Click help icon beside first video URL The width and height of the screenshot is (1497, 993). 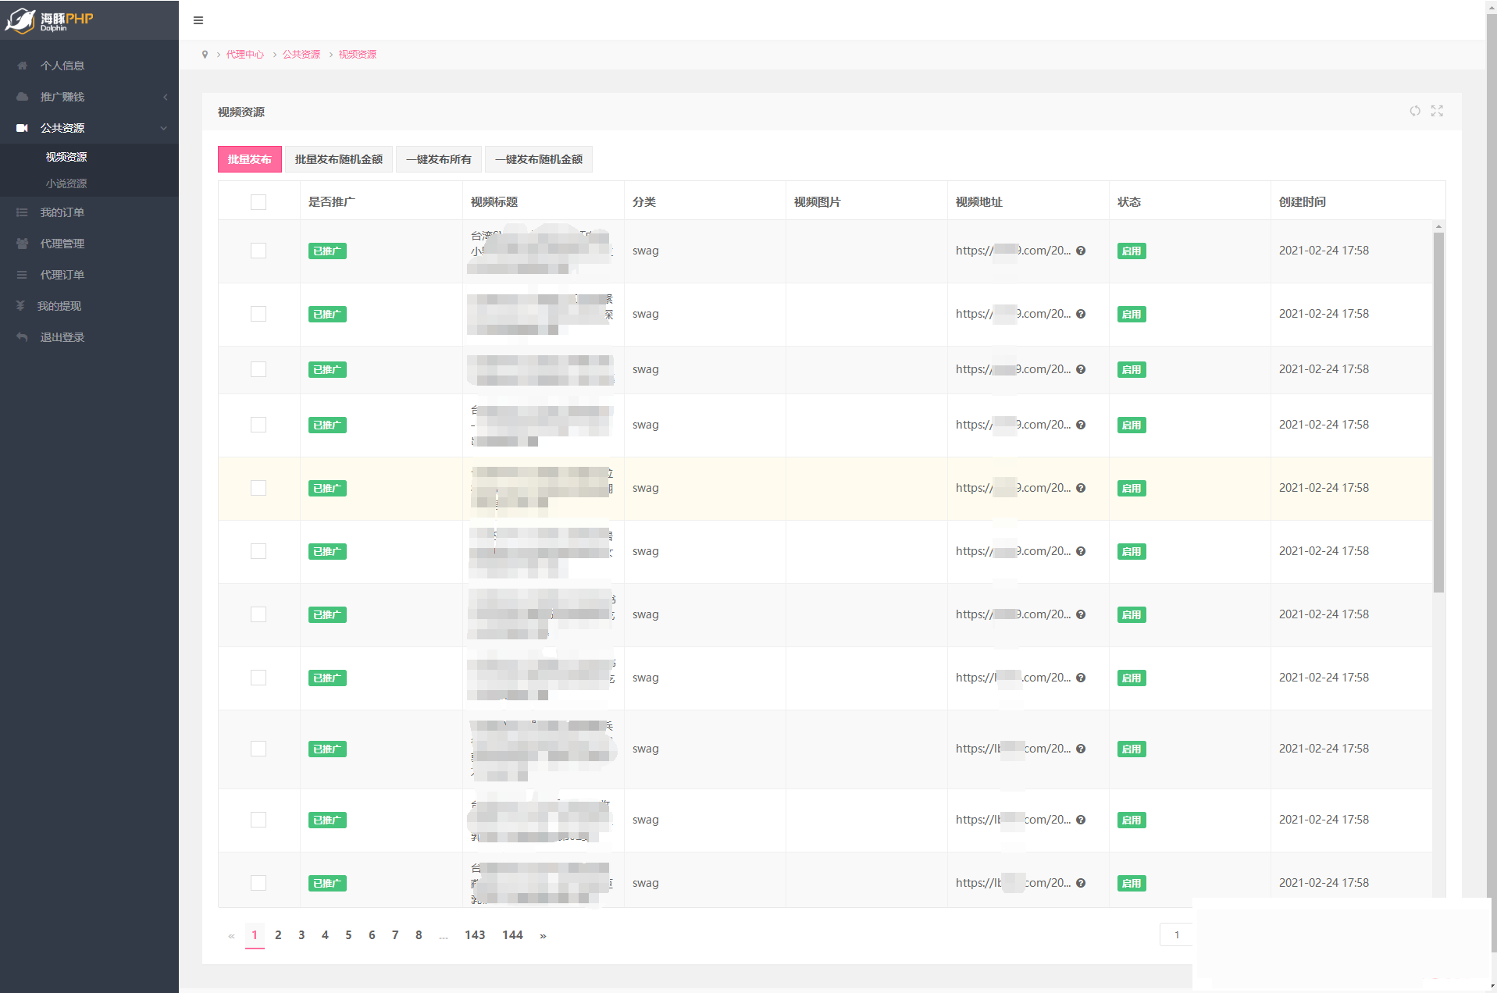1081,251
